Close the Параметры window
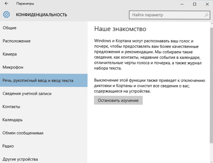Image resolution: width=213 pixels, height=163 pixels. tap(207, 4)
